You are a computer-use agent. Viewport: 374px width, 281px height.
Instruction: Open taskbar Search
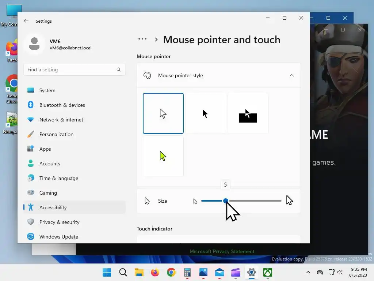pos(123,272)
